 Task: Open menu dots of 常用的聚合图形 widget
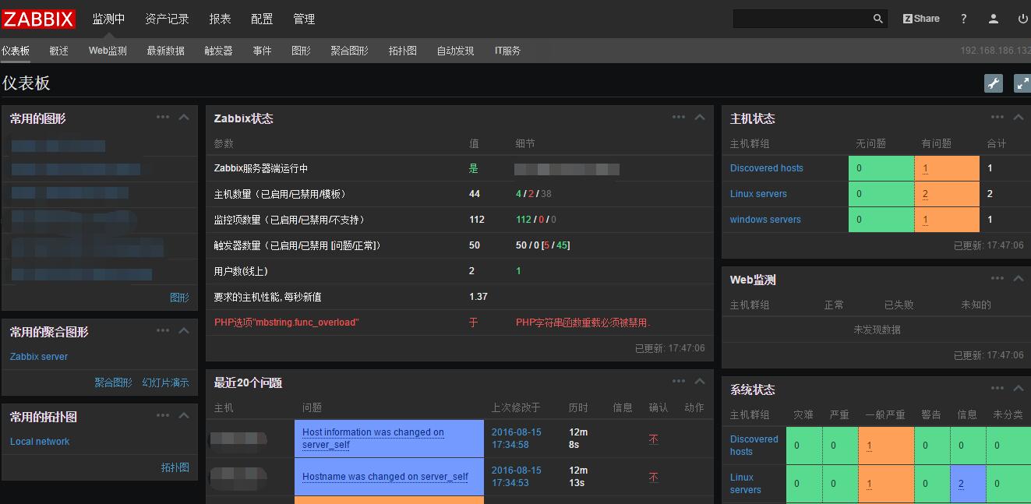[x=163, y=330]
